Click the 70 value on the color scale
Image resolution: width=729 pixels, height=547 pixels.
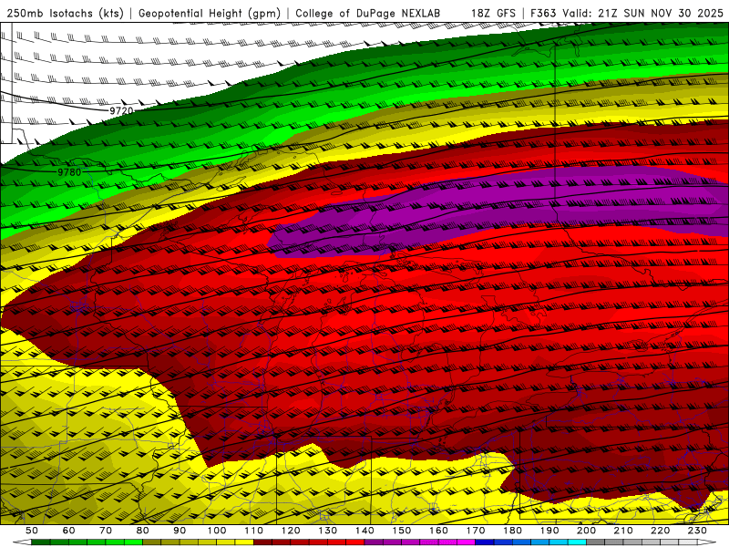click(106, 531)
